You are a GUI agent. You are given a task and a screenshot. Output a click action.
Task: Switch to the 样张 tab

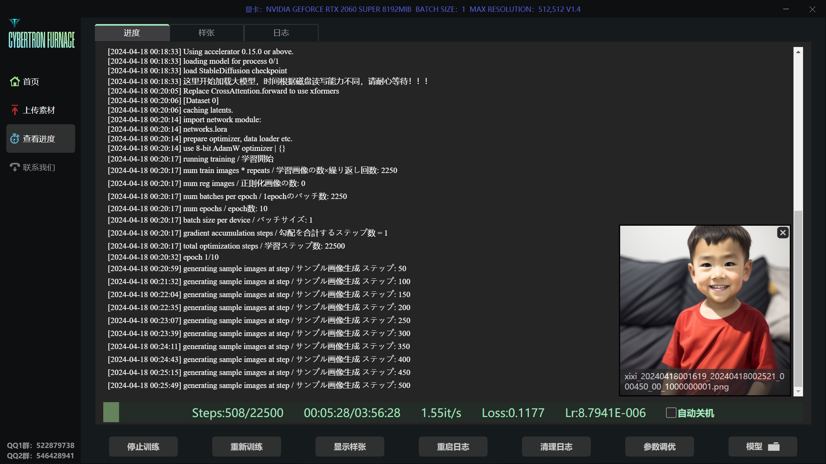[206, 33]
